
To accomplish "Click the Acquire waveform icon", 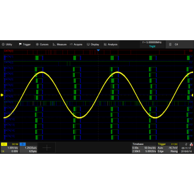I will [71, 44].
